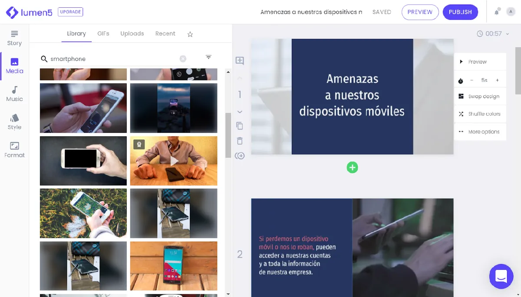Viewport: 521px width, 297px height.
Task: Switch to the GIFs tab
Action: (x=103, y=33)
